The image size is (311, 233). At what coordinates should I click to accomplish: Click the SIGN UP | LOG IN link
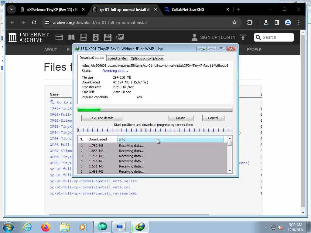pyautogui.click(x=217, y=37)
